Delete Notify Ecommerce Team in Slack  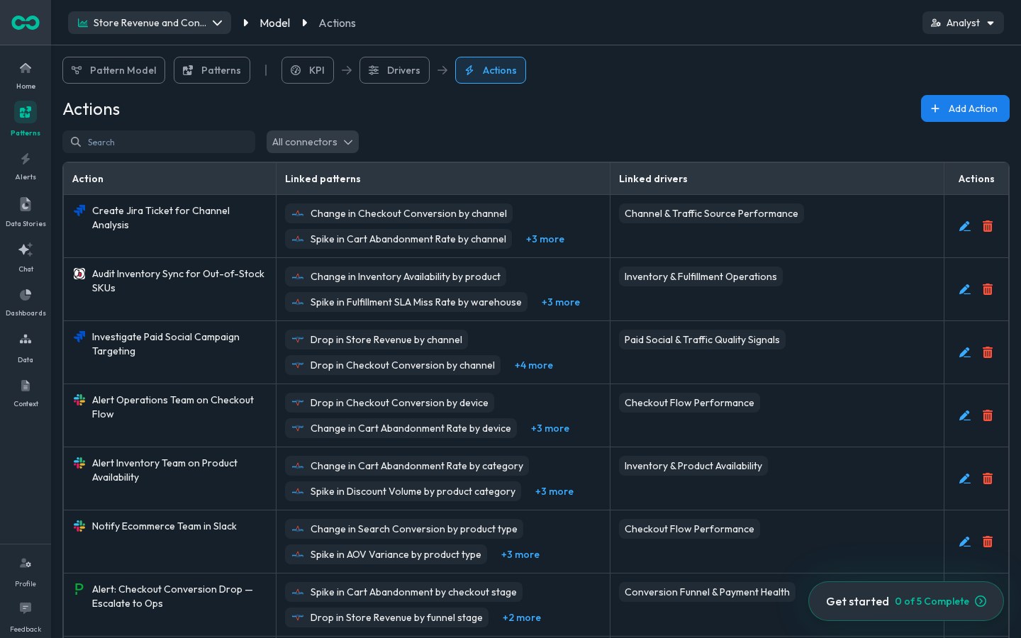tap(988, 542)
